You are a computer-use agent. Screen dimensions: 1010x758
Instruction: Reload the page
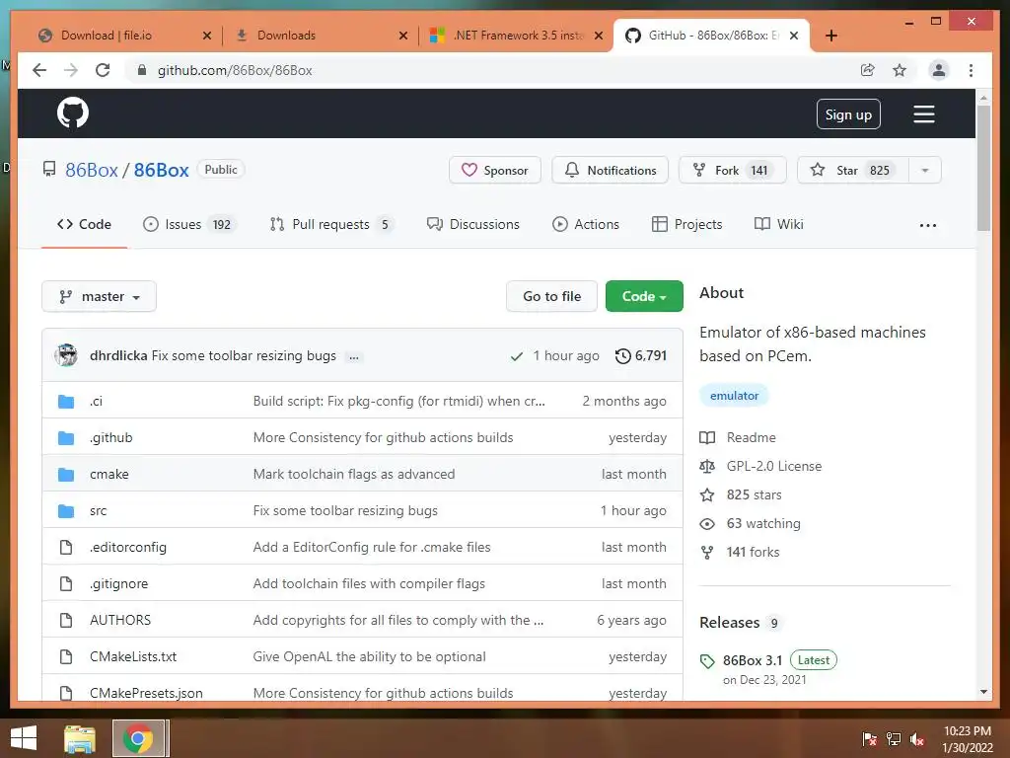click(103, 70)
